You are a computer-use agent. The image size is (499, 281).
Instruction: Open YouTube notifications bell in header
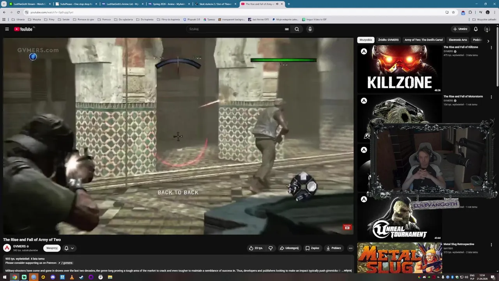click(476, 29)
